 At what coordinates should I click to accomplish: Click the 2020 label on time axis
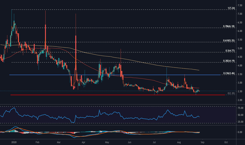(x=14, y=142)
